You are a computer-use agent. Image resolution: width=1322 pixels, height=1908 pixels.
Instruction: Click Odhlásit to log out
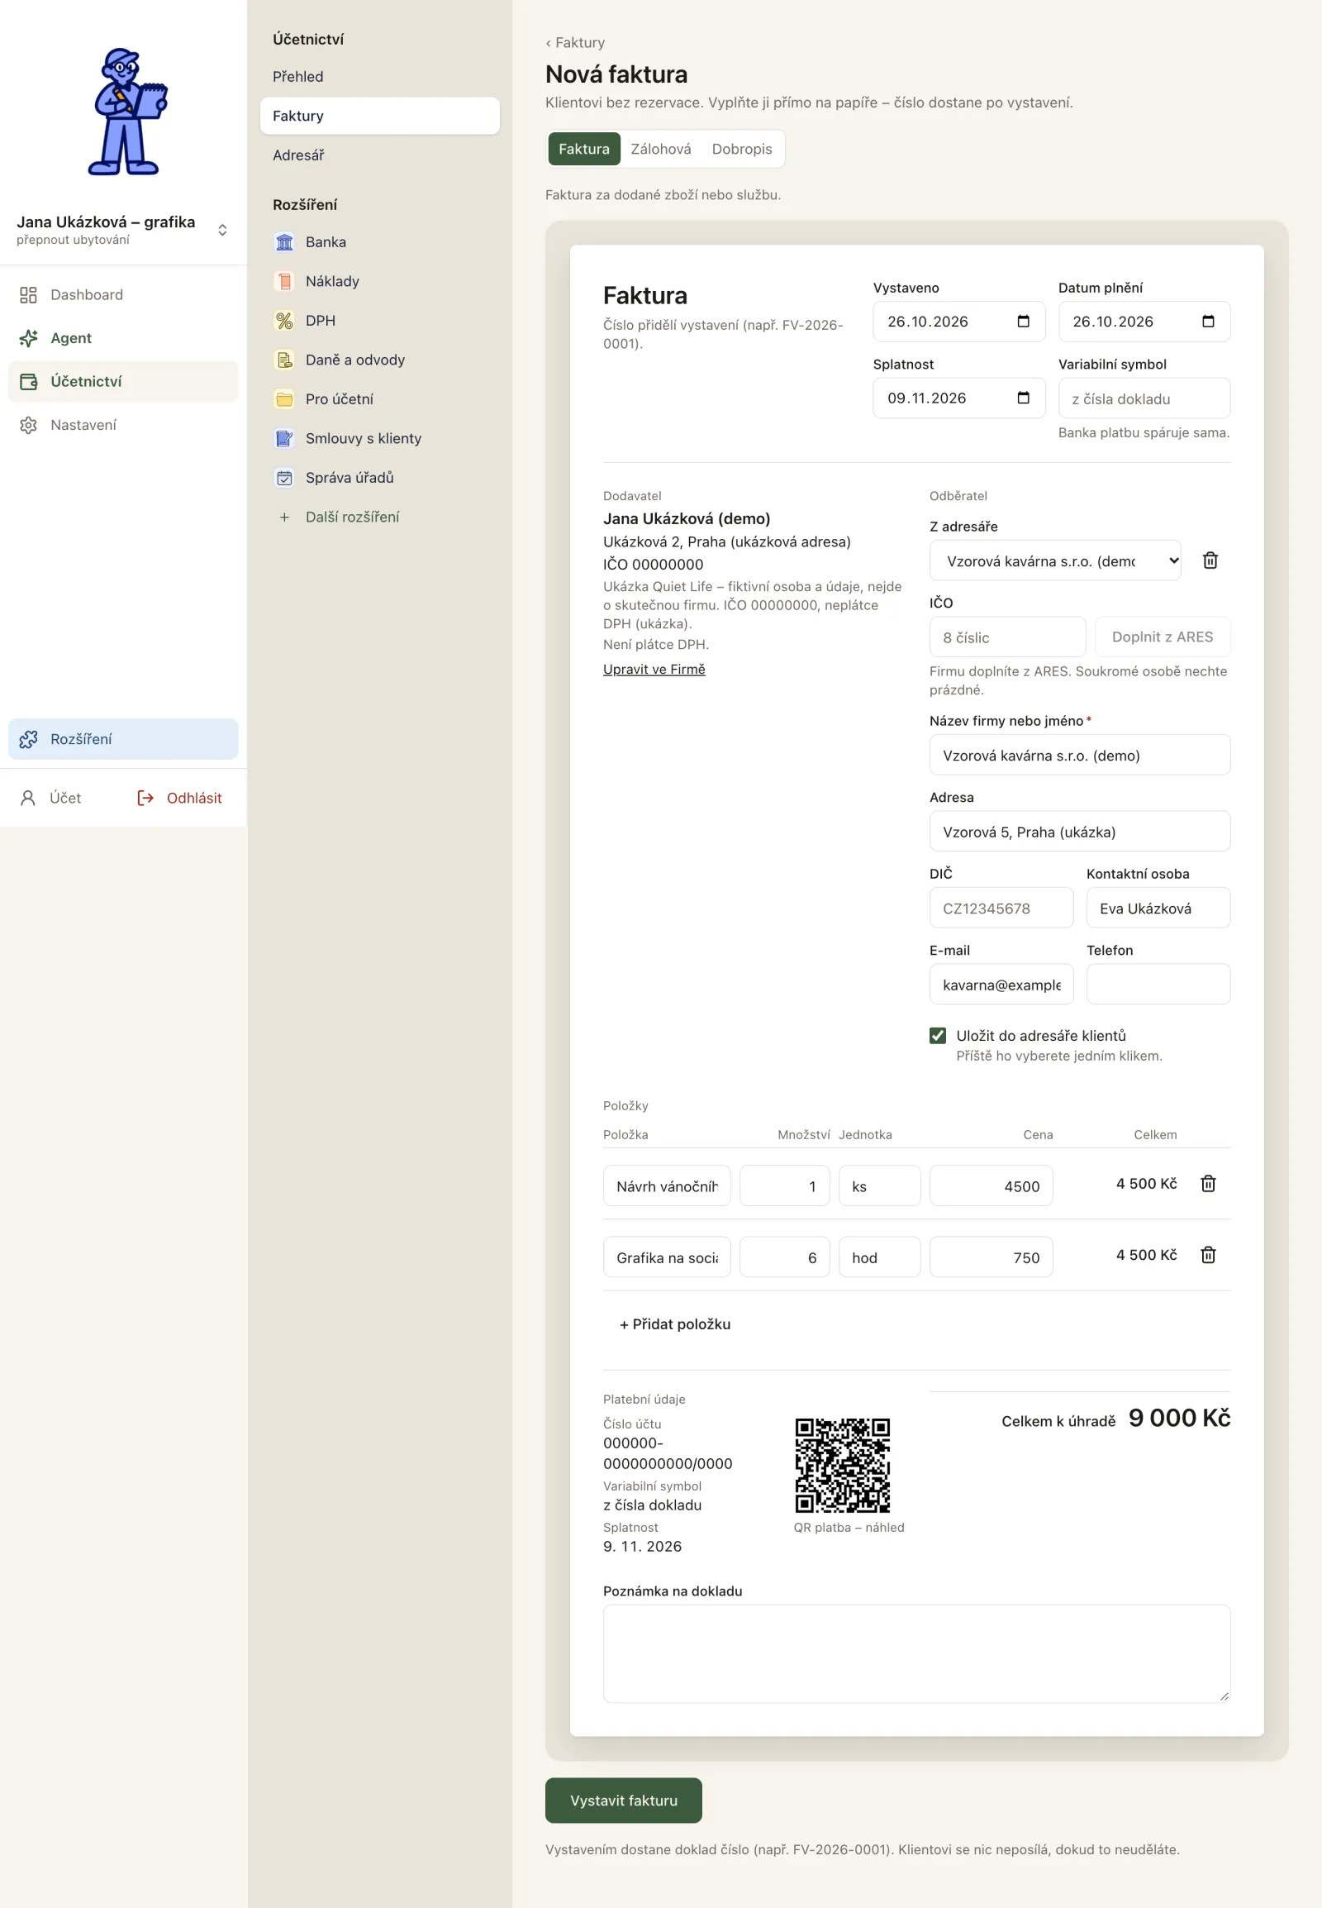180,799
